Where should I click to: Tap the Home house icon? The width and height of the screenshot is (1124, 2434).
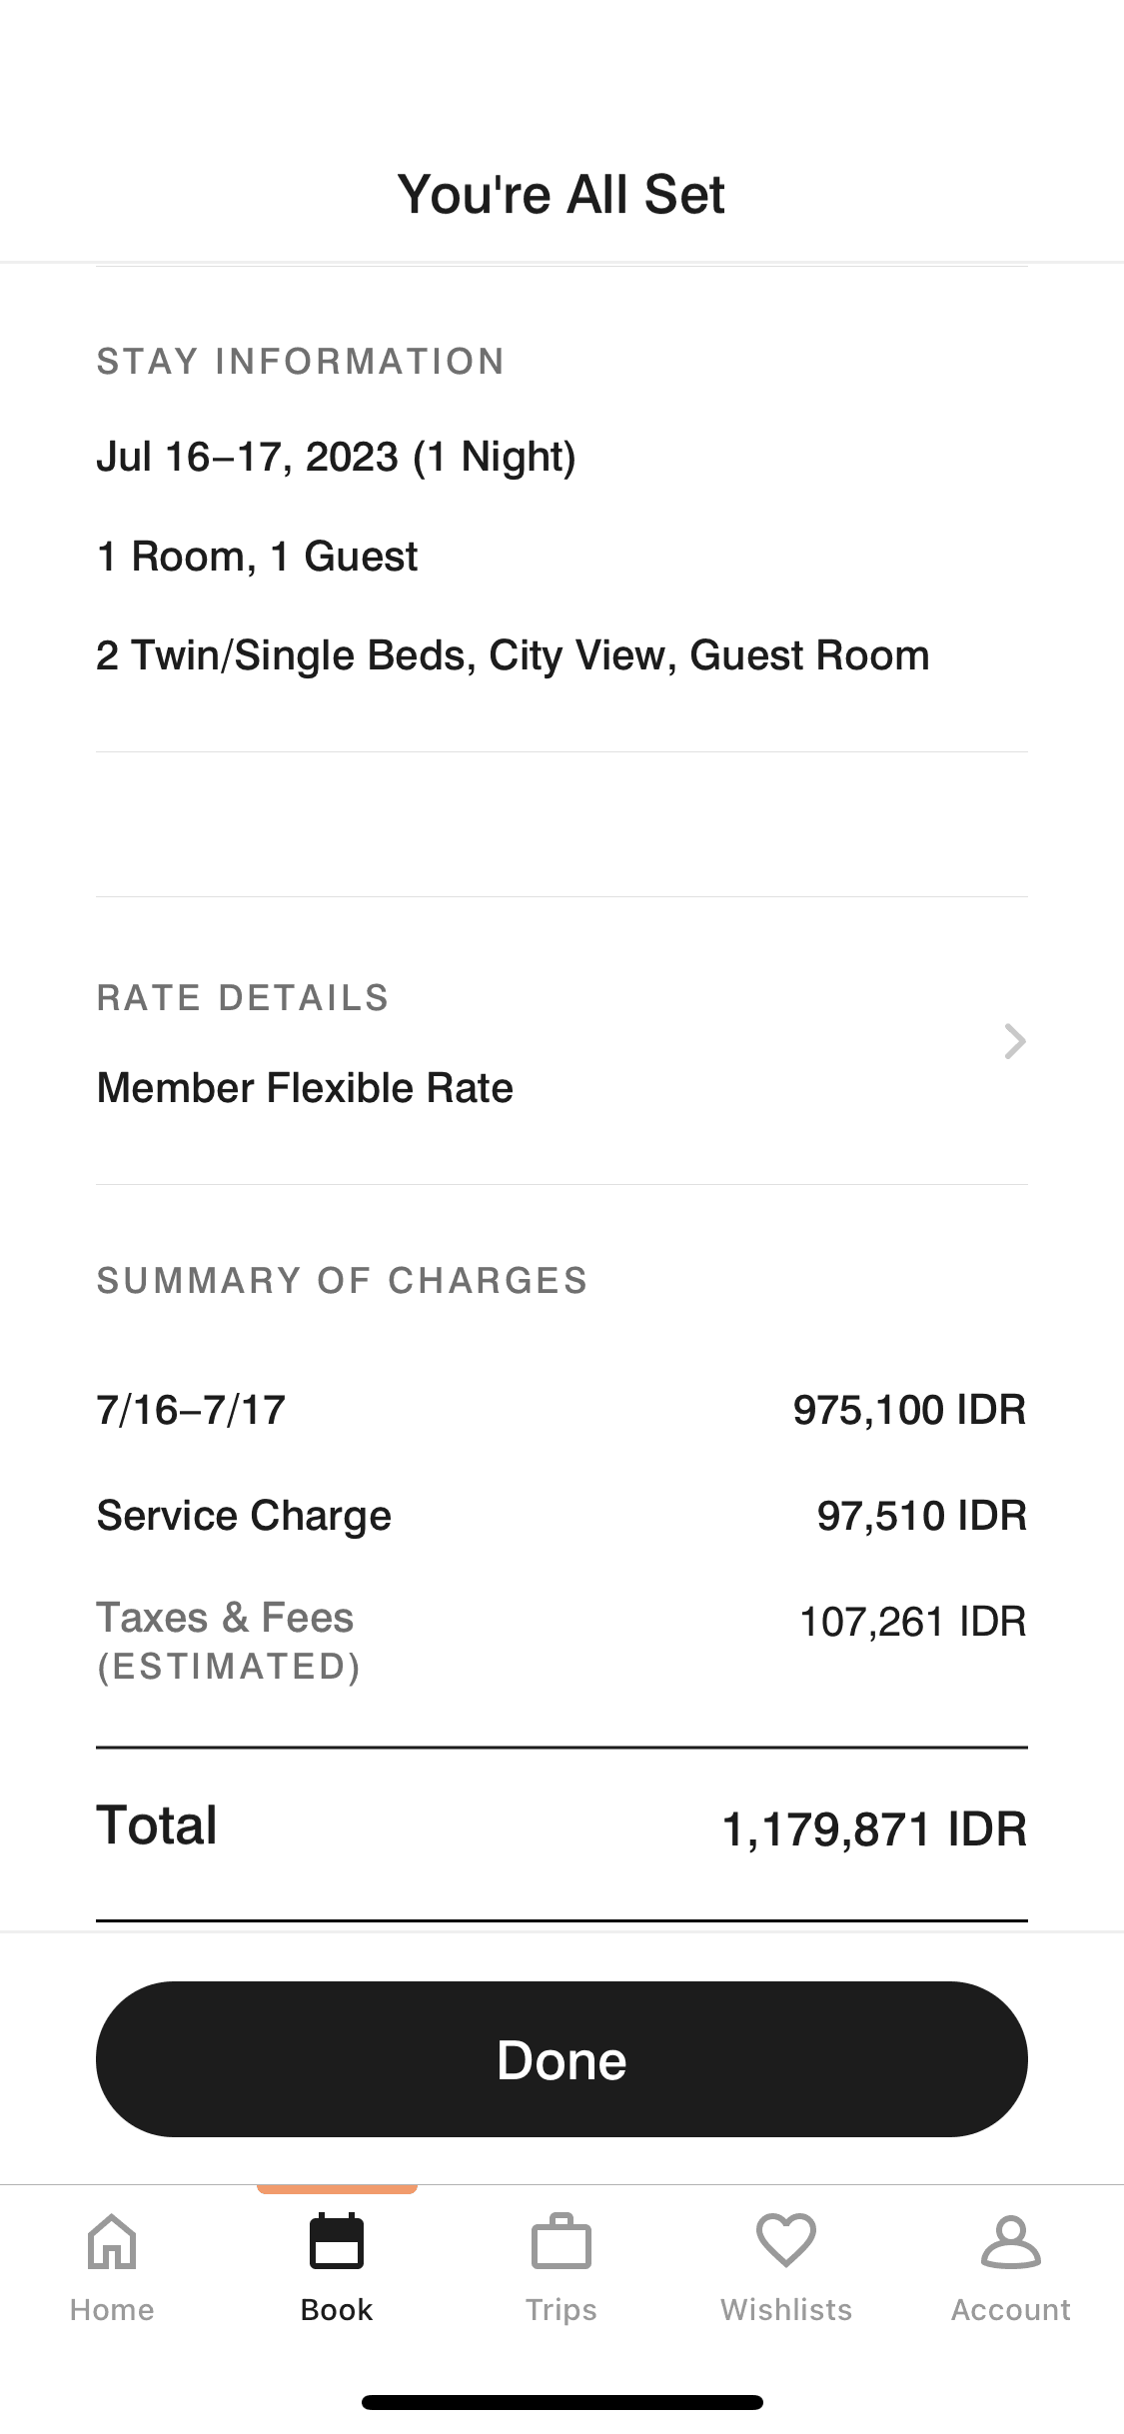[112, 2241]
